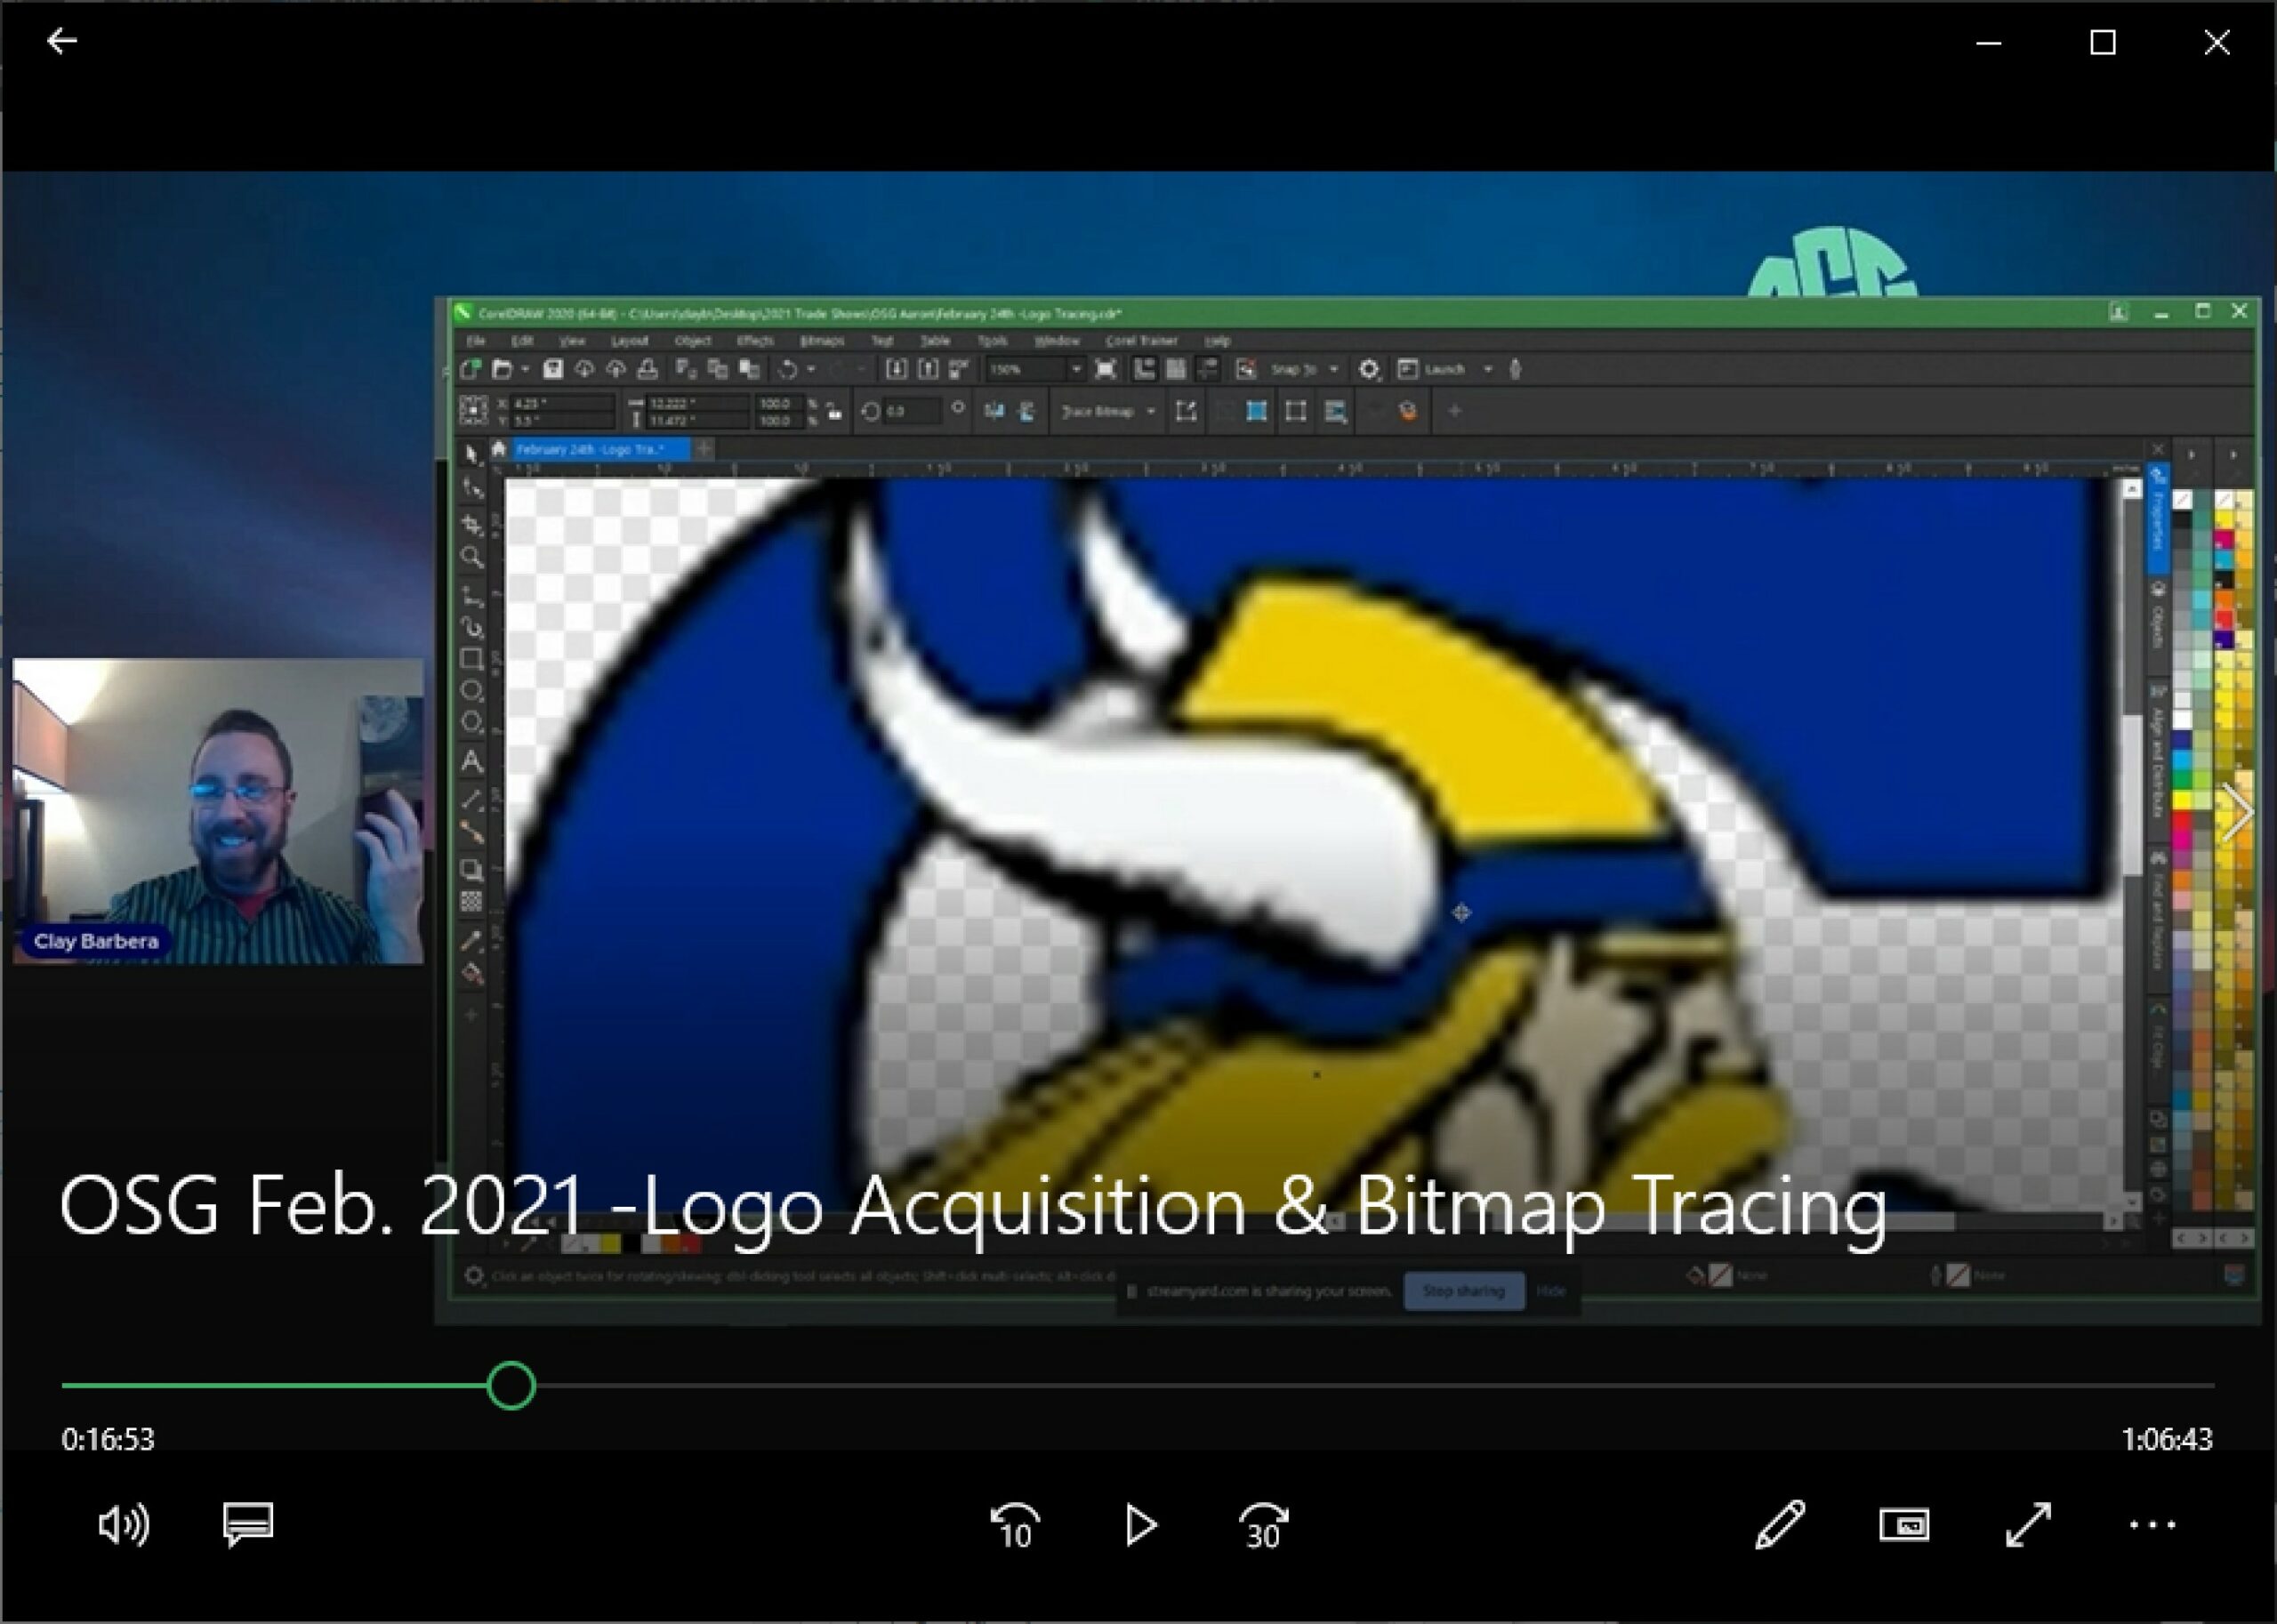Skip forward 30 seconds
2277x1624 pixels.
(1264, 1526)
